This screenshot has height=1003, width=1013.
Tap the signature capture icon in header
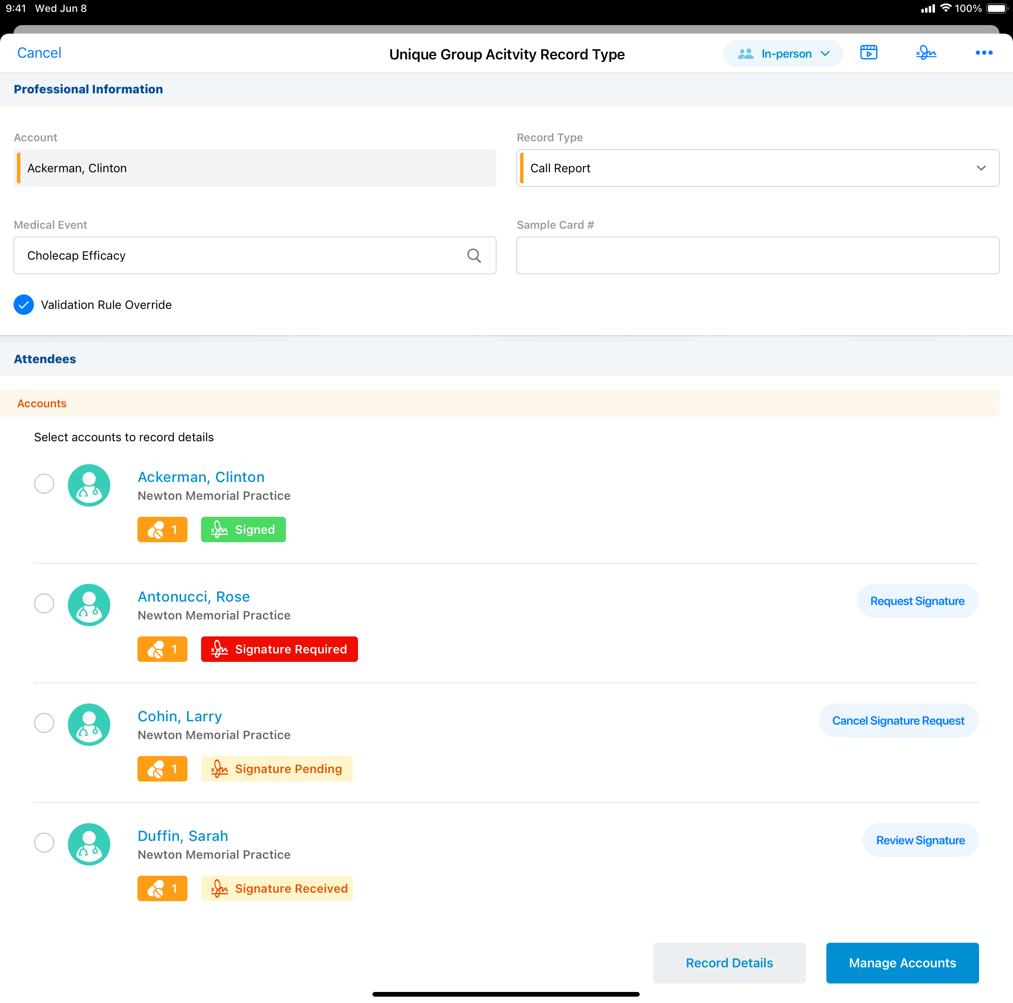pos(926,53)
